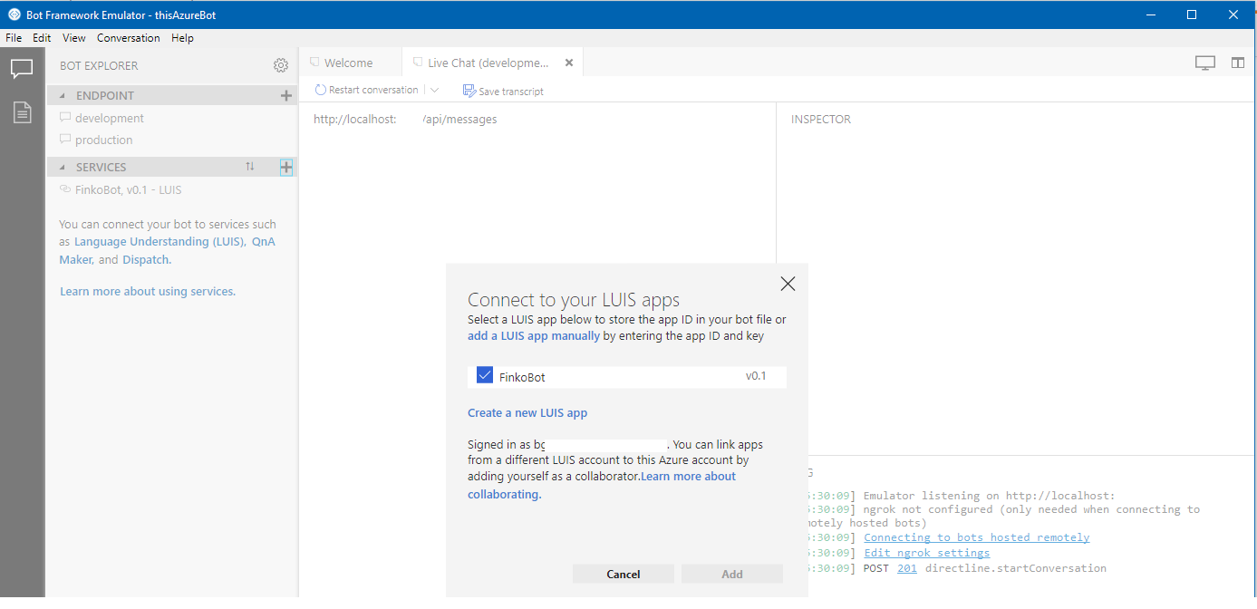Screen dimensions: 1257x609
Task: Open the Conversation menu
Action: 129,38
